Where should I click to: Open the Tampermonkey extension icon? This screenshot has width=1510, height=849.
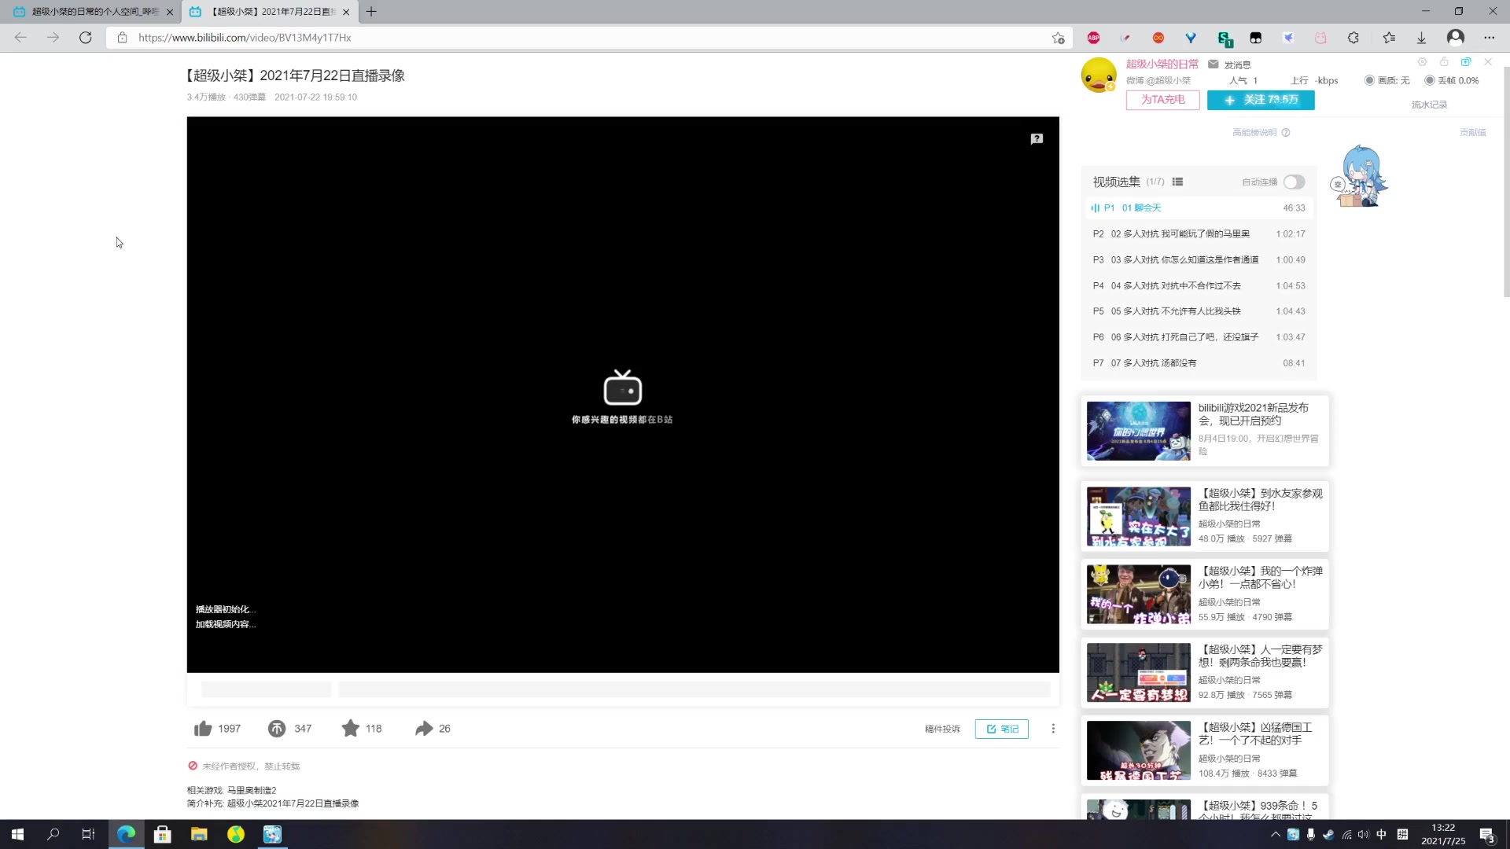point(1256,38)
